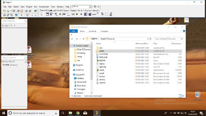Open the Project menu in Delphi

point(29,7)
